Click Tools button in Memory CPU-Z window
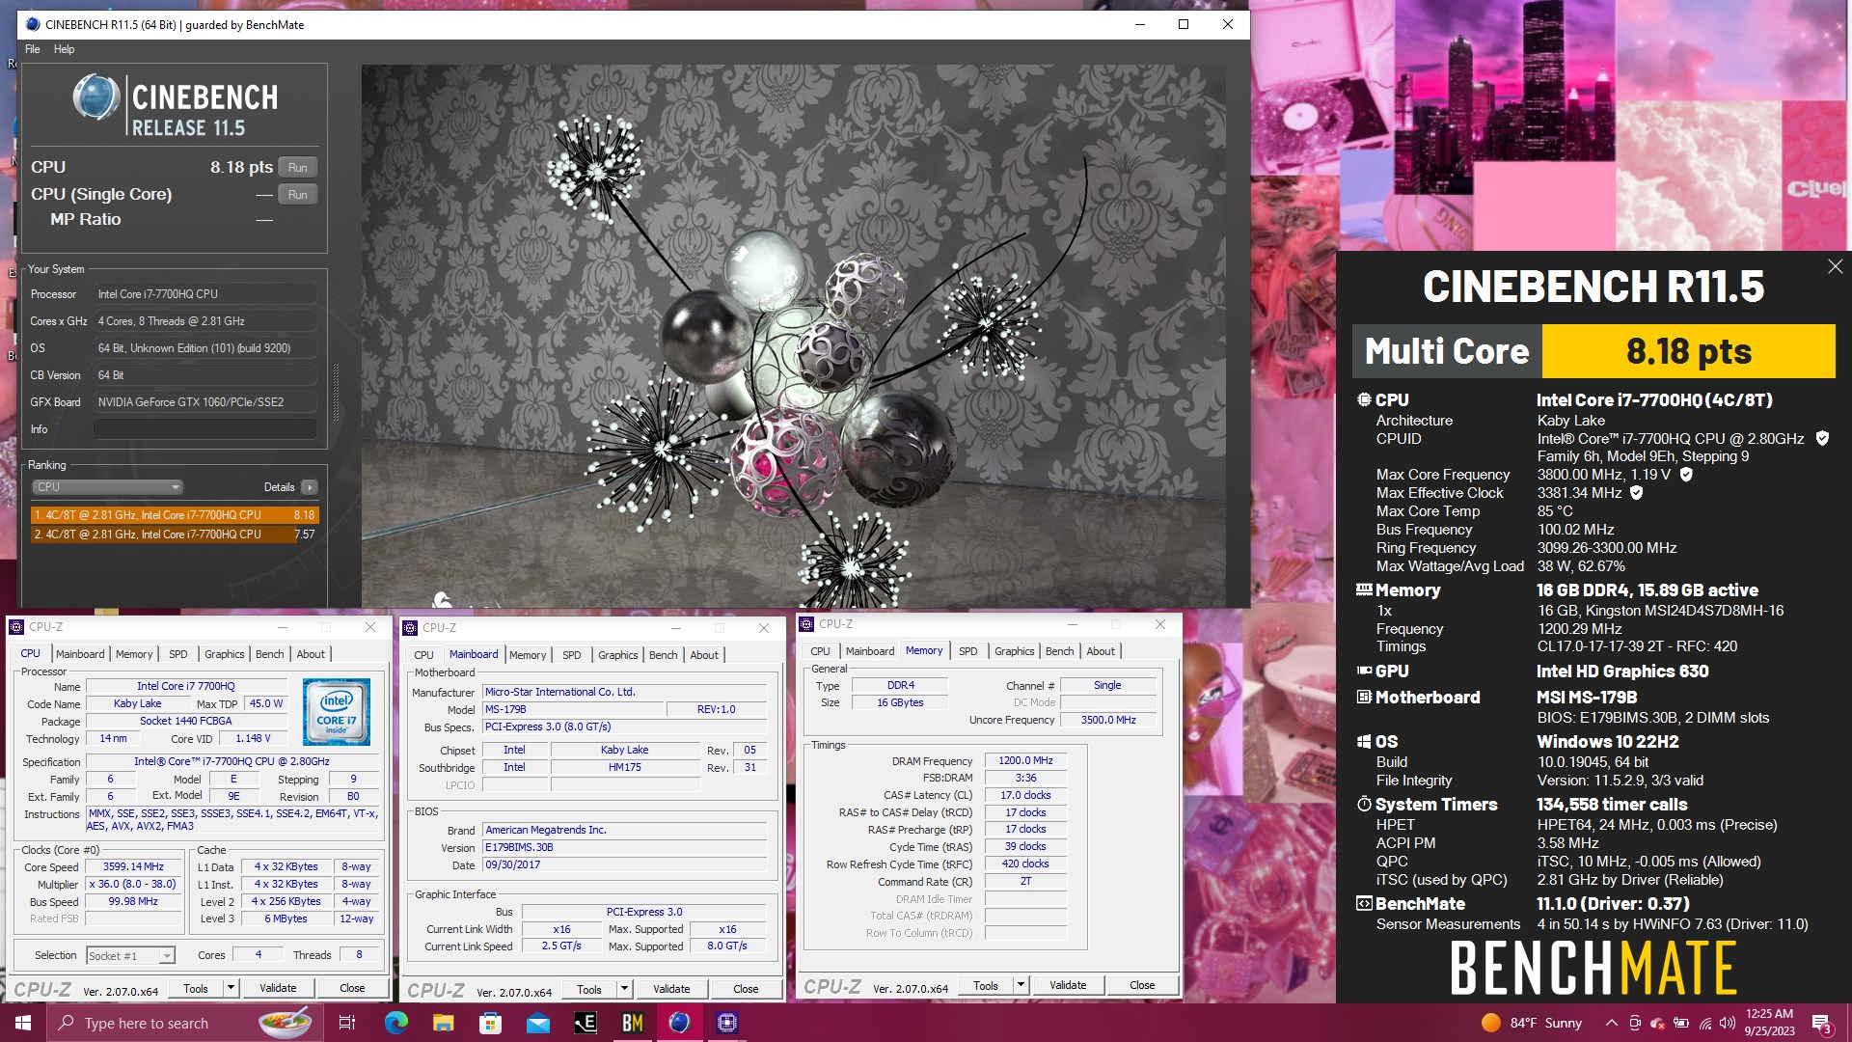The image size is (1852, 1042). 986,985
